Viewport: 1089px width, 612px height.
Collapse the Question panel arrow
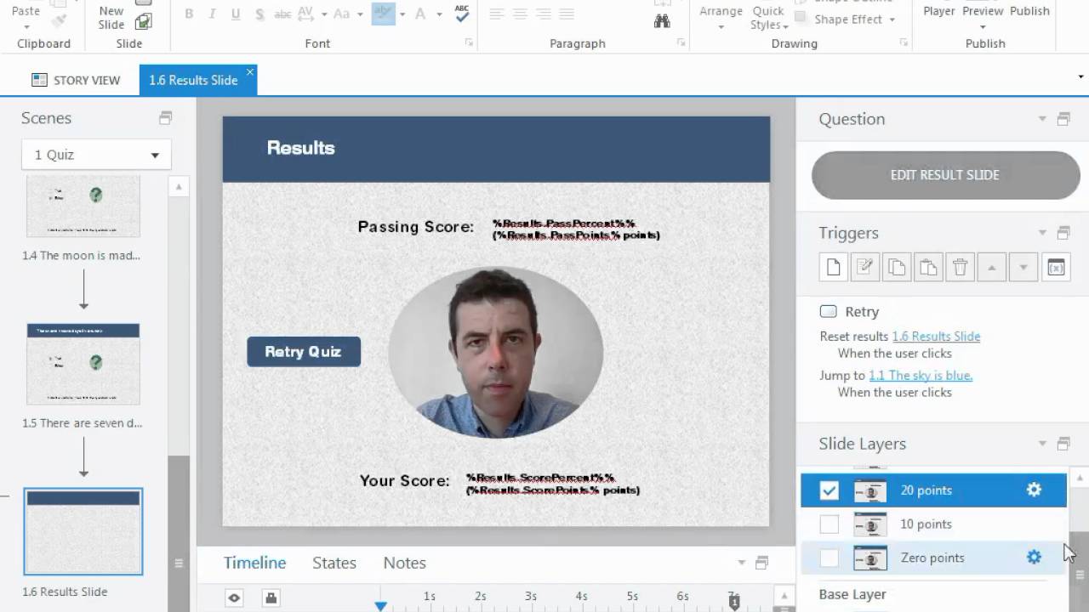[x=1042, y=119]
